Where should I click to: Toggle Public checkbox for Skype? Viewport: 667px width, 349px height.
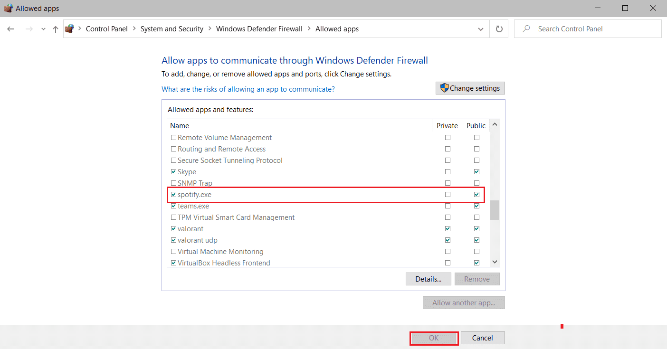tap(476, 172)
